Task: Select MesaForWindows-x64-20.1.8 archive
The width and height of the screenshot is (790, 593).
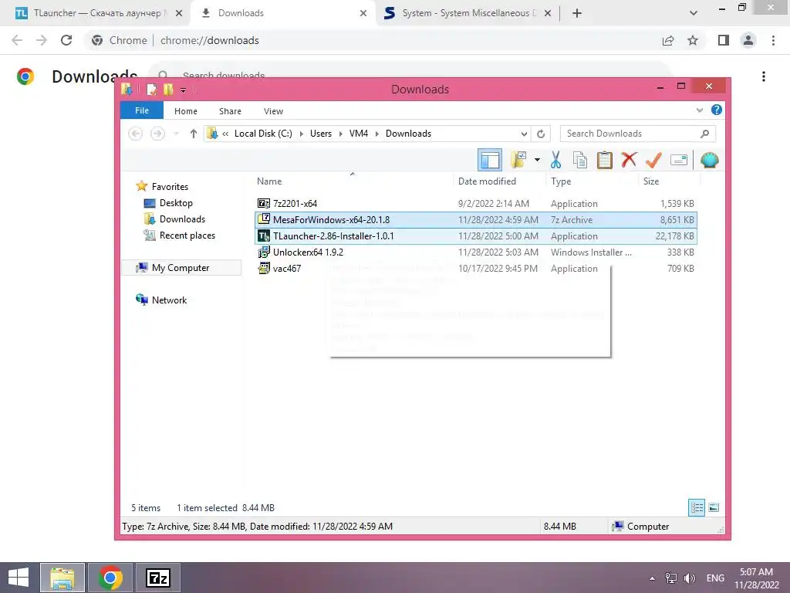Action: point(475,220)
